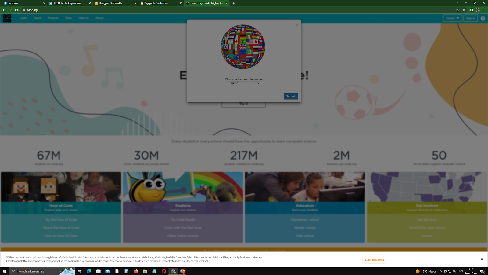Open a new browser tab

[x=234, y=3]
